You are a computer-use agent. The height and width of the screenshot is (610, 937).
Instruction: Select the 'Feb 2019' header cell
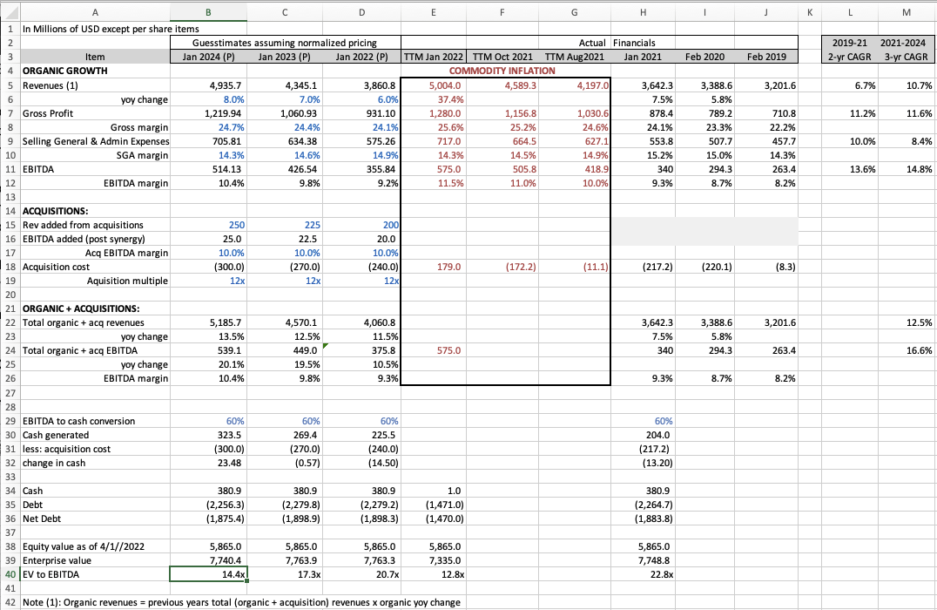point(766,57)
